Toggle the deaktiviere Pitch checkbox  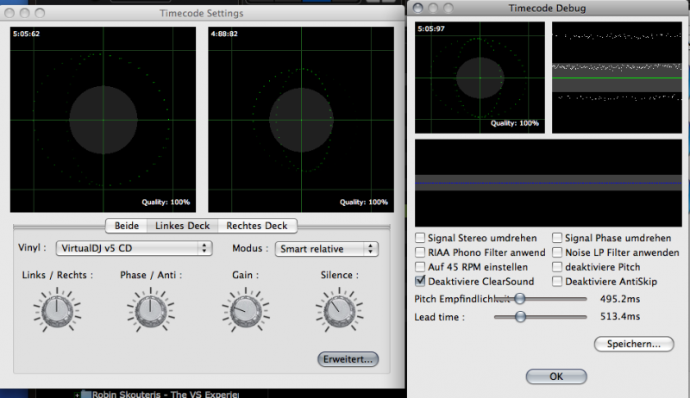557,267
